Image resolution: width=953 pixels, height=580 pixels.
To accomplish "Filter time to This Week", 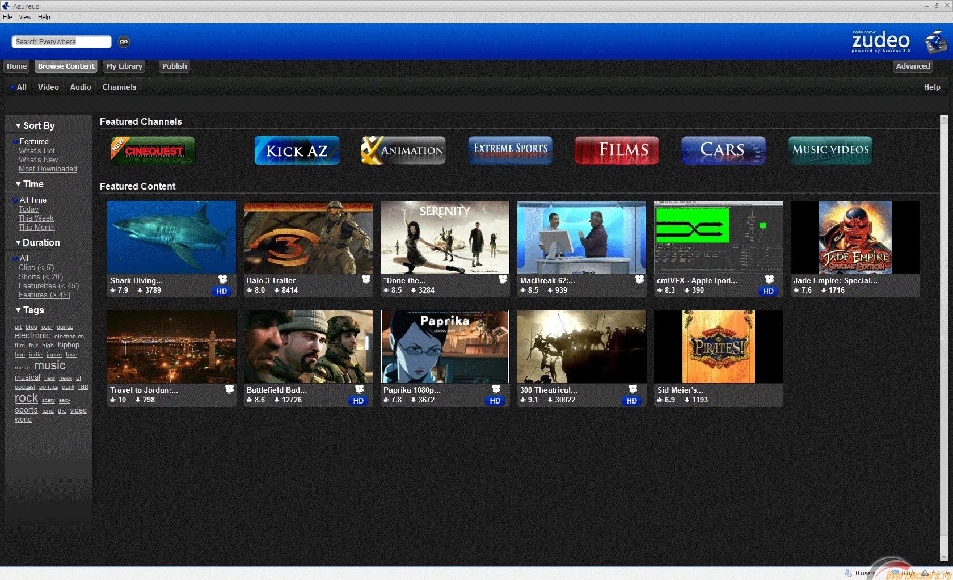I will (x=36, y=218).
